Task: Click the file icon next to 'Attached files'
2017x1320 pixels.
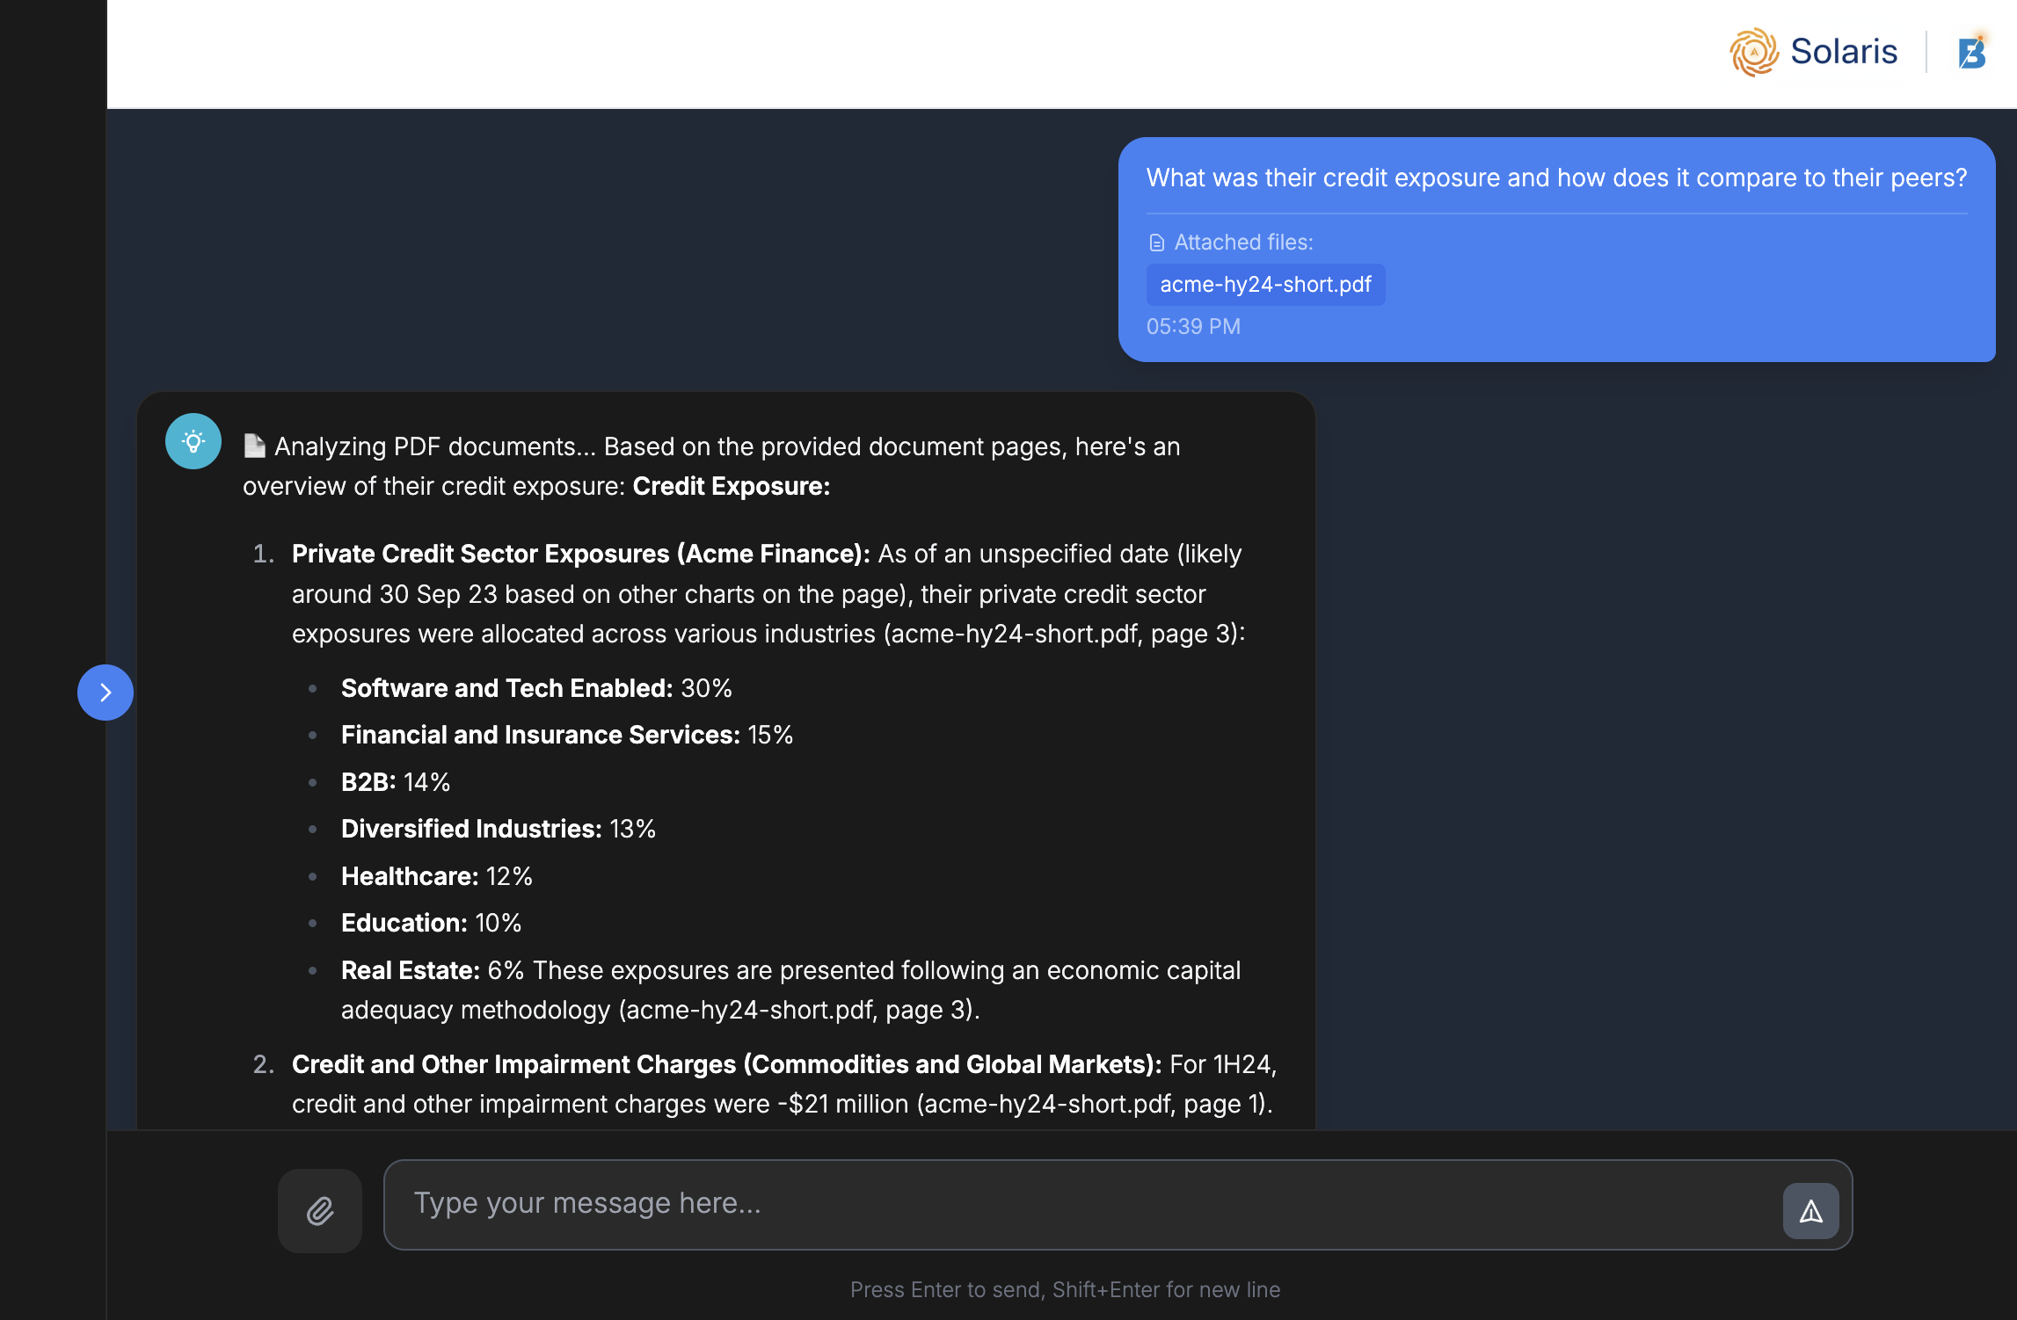Action: pyautogui.click(x=1156, y=242)
